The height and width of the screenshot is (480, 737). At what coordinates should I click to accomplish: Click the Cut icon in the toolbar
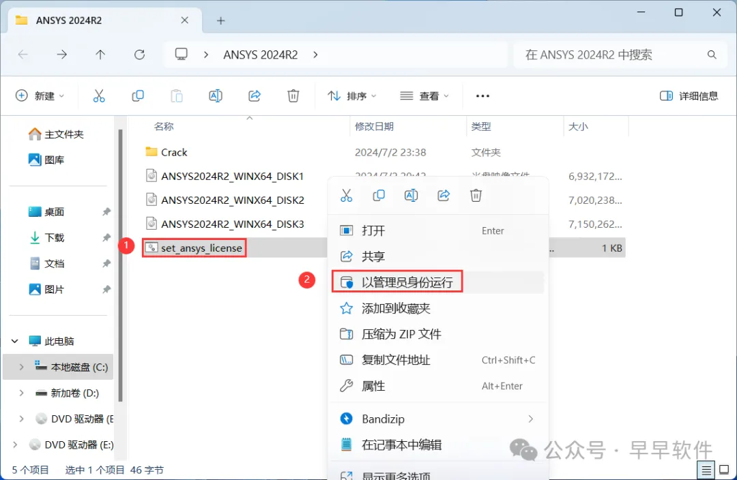[x=99, y=96]
